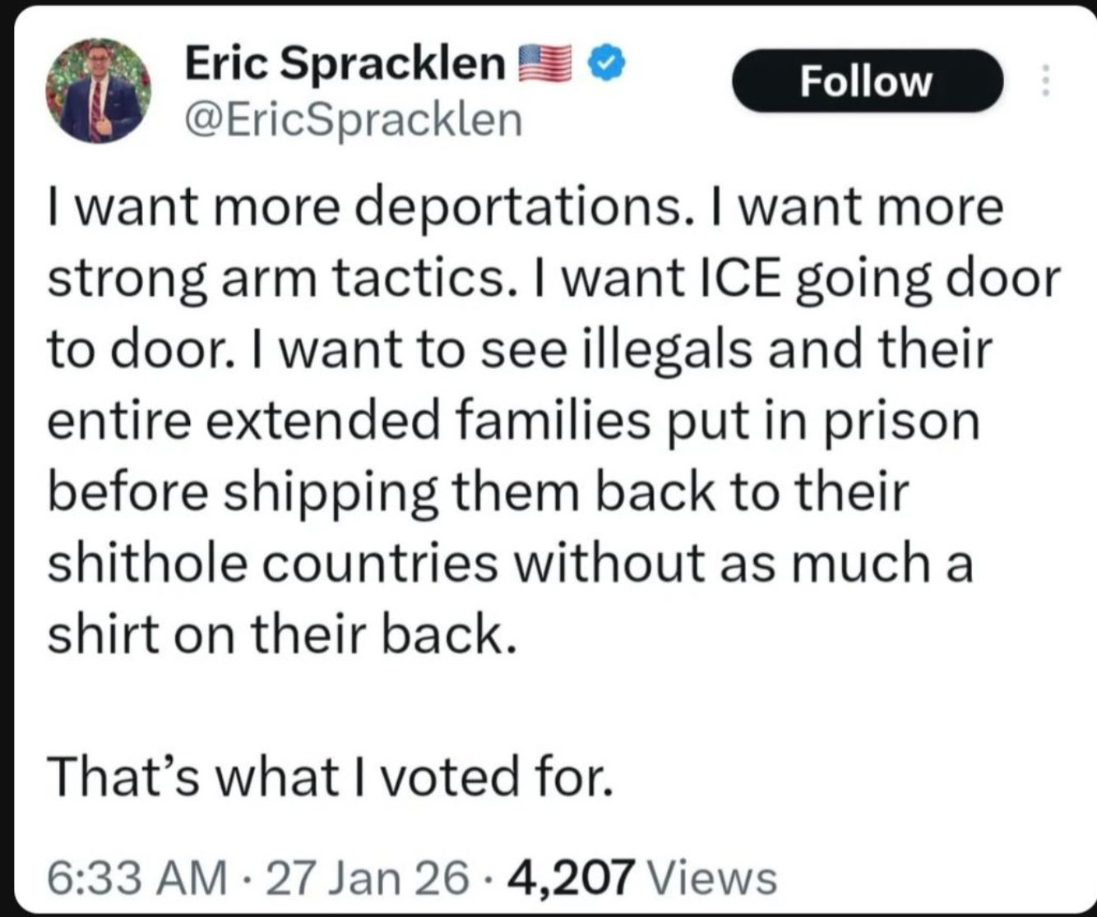The image size is (1097, 917).
Task: Open the @EricSpracklen handle link
Action: 354,120
